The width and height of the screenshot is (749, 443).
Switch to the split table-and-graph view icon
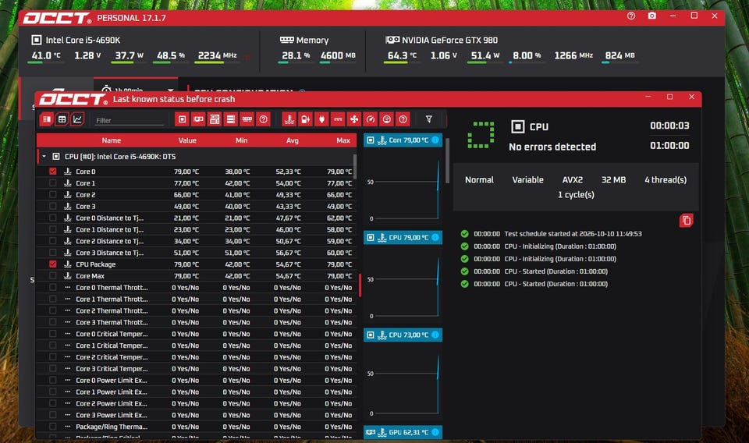coord(46,119)
